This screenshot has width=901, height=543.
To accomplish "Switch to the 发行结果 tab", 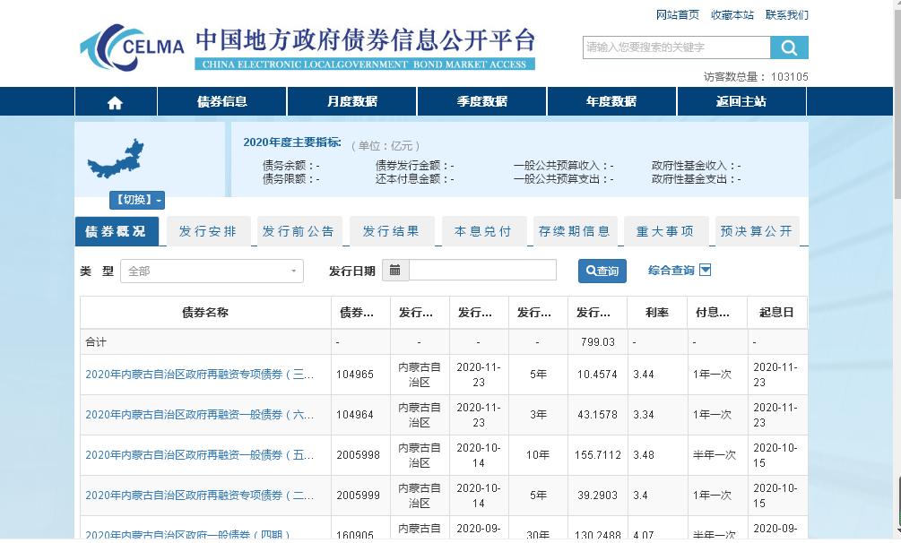I will click(x=391, y=231).
